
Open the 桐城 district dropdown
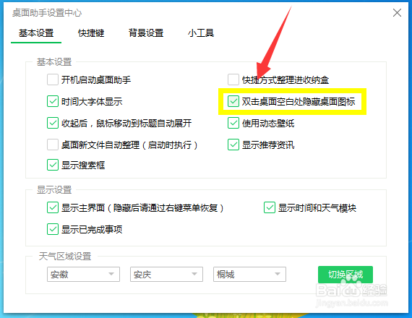click(x=249, y=275)
